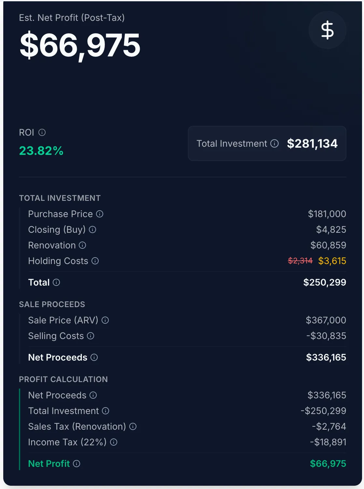The width and height of the screenshot is (364, 489).
Task: Open the Selling Costs info icon
Action: (x=91, y=336)
